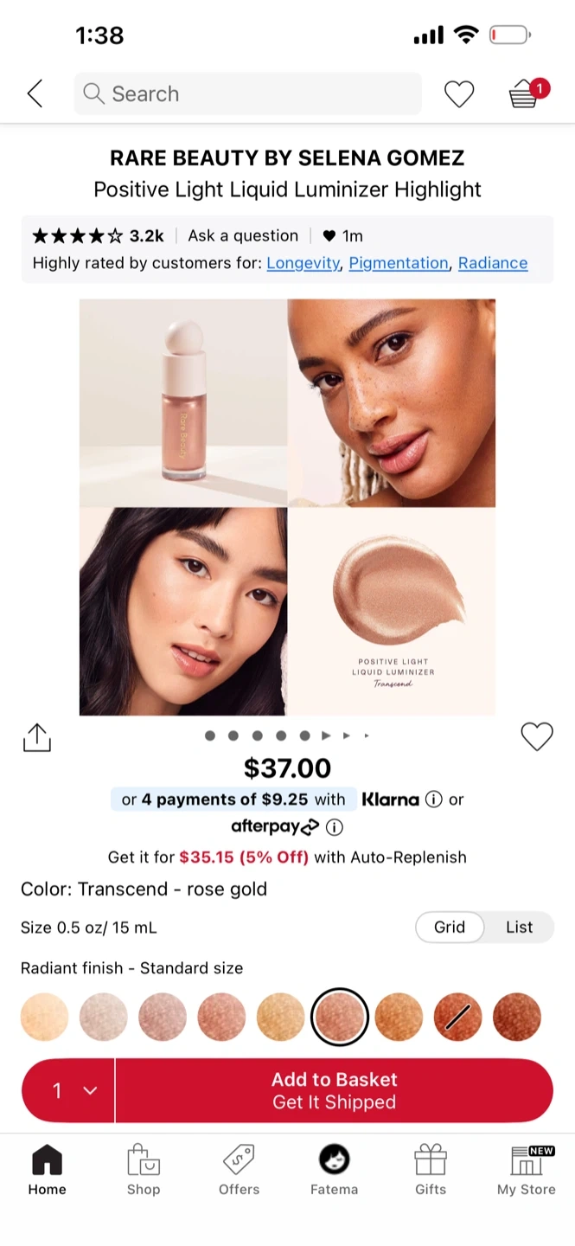Image resolution: width=575 pixels, height=1246 pixels.
Task: Open the Longevity rating link
Action: click(x=303, y=263)
